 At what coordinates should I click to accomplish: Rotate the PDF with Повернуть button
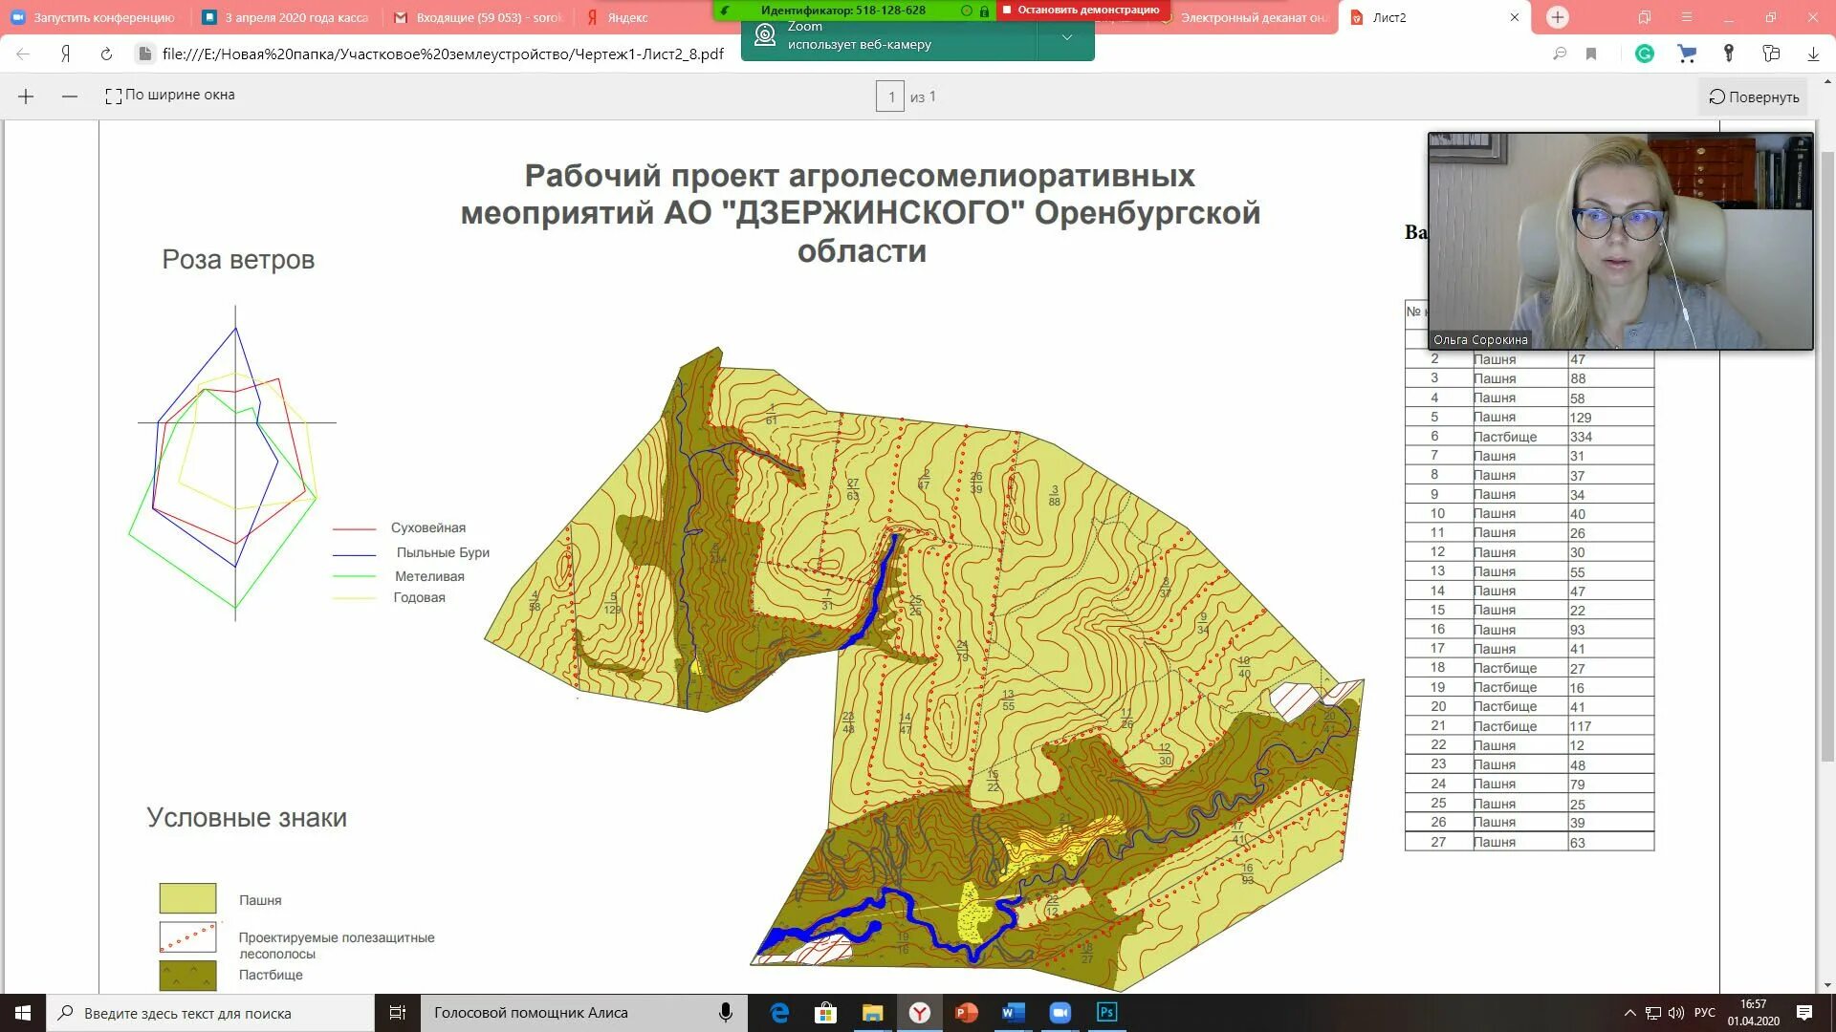(1754, 97)
